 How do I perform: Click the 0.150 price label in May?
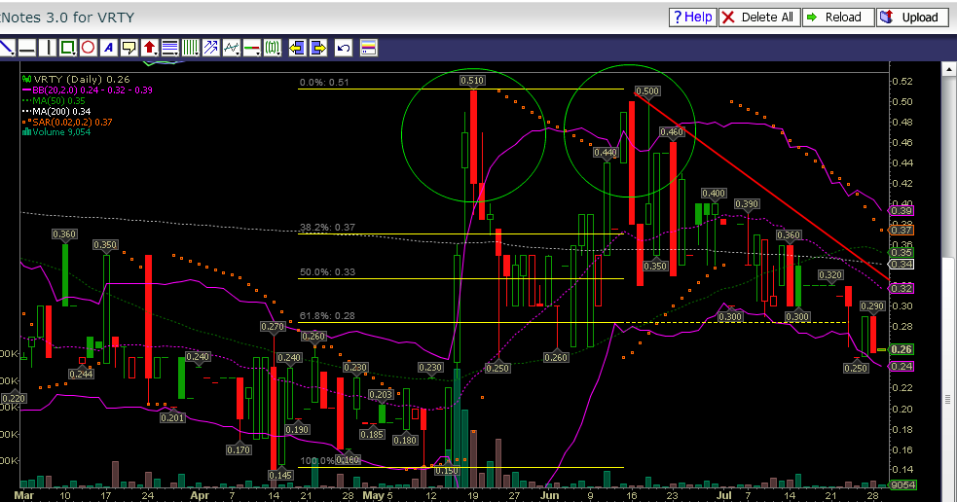pyautogui.click(x=446, y=470)
